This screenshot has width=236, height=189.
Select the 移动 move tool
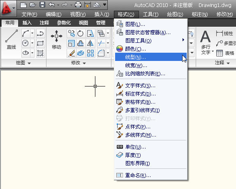tap(56, 40)
